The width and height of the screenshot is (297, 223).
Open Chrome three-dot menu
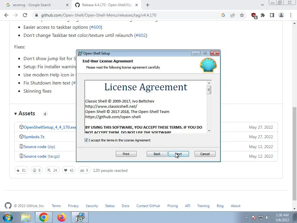291,15
